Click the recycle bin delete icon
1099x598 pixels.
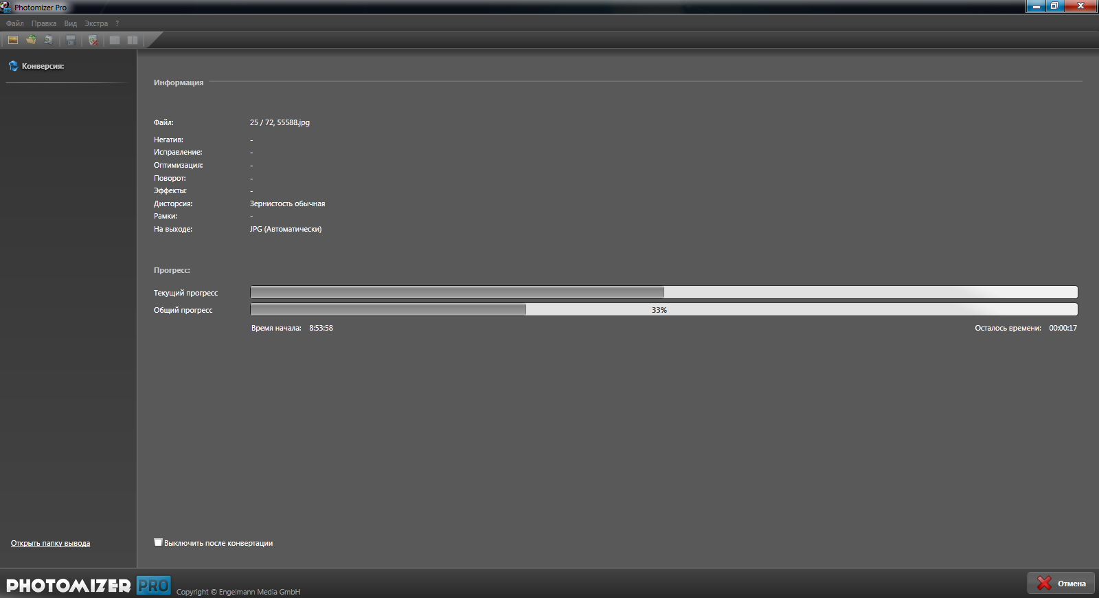pyautogui.click(x=93, y=40)
